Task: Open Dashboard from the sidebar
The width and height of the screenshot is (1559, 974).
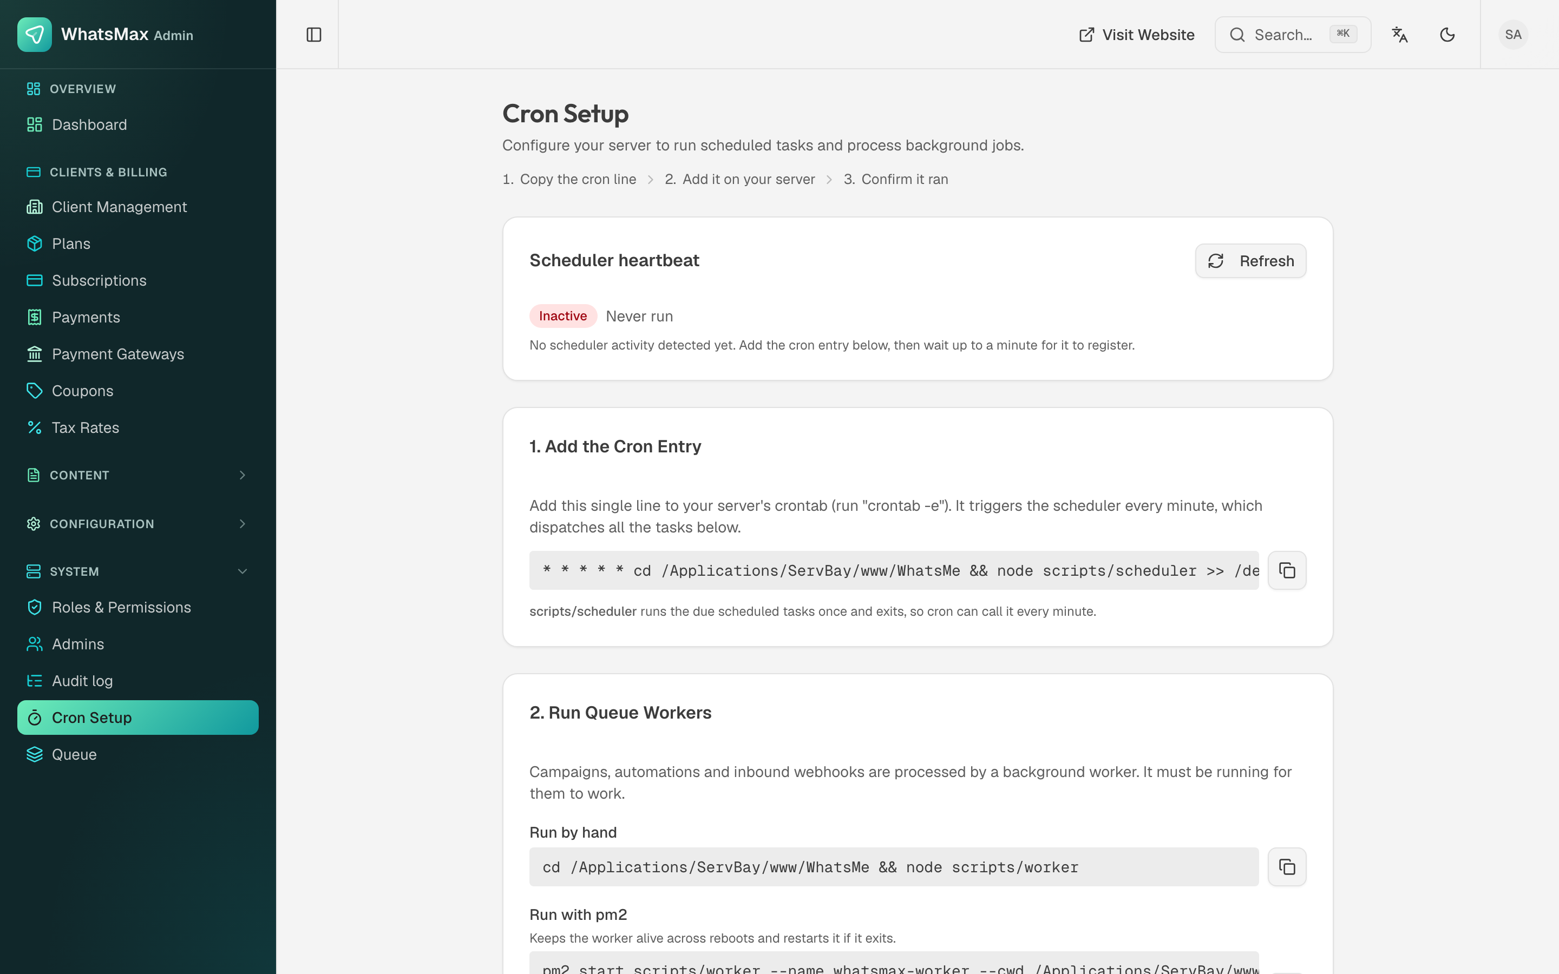Action: click(138, 124)
